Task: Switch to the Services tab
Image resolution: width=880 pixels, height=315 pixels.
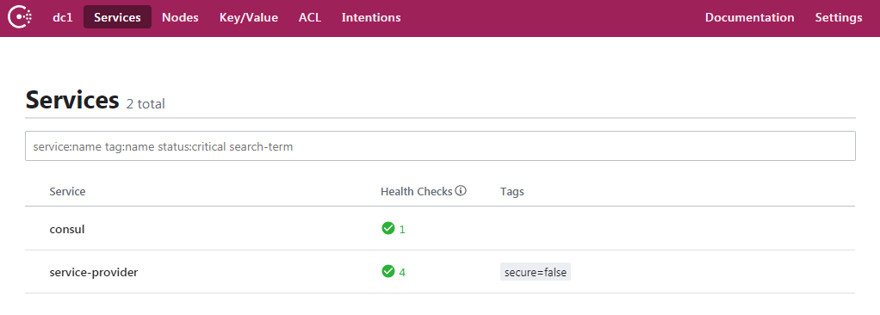Action: (x=117, y=17)
